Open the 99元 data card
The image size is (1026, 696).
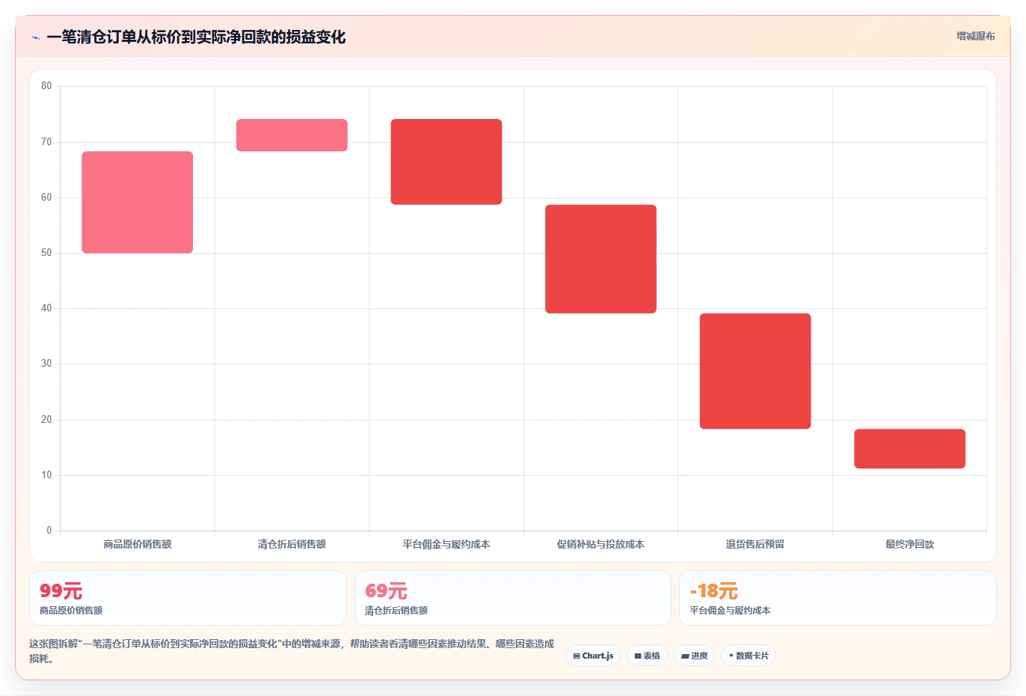coord(188,598)
